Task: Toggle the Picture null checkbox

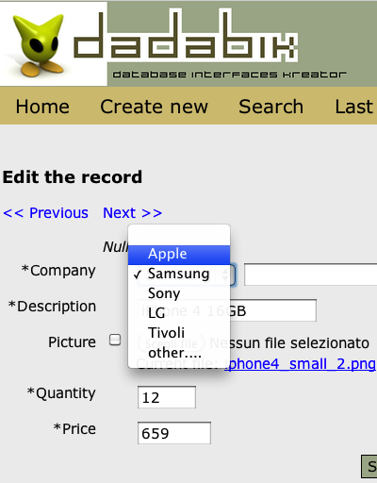Action: [115, 340]
